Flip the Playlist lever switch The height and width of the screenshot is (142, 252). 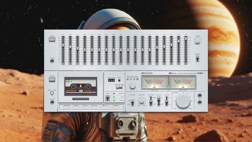(x=132, y=103)
